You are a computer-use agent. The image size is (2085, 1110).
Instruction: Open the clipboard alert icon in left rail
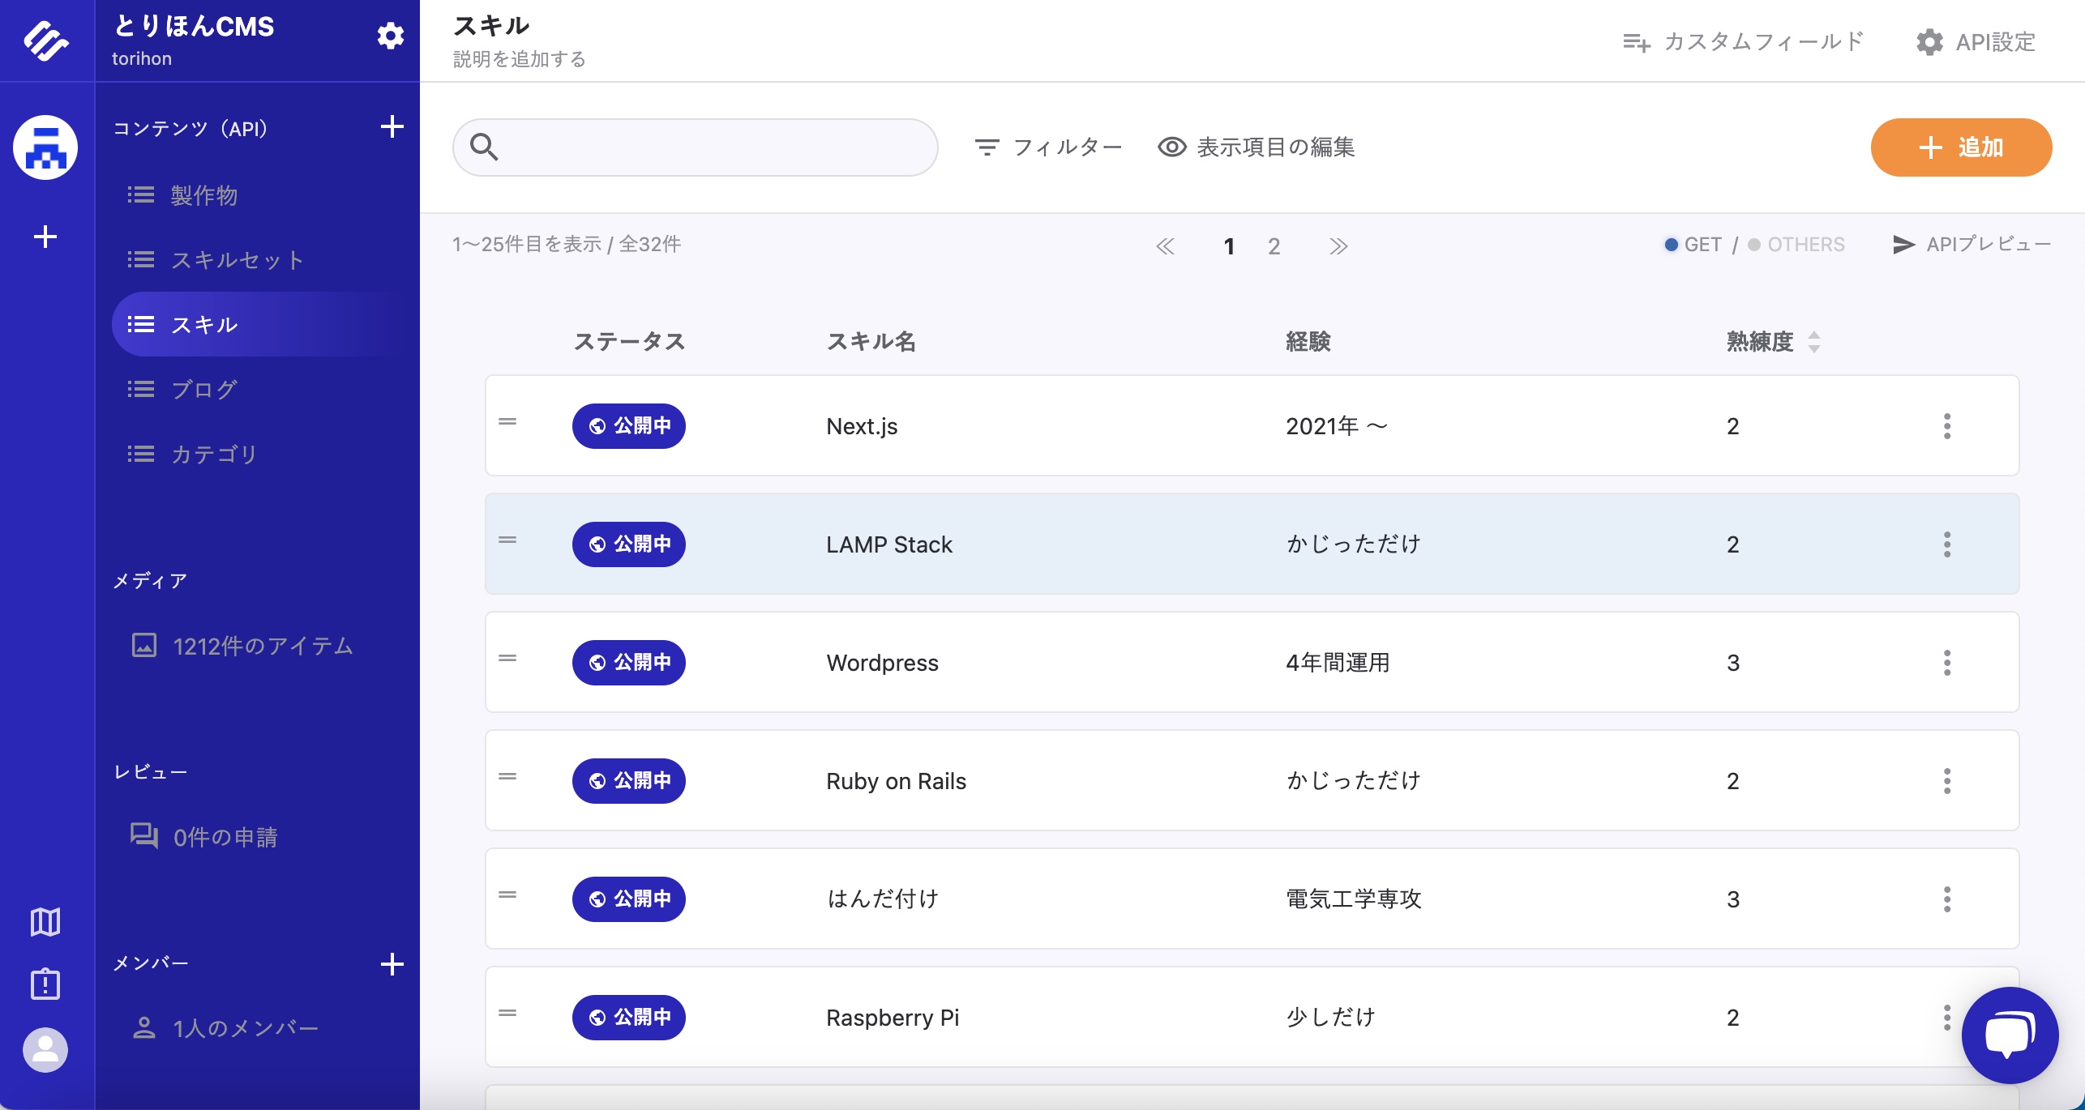45,984
